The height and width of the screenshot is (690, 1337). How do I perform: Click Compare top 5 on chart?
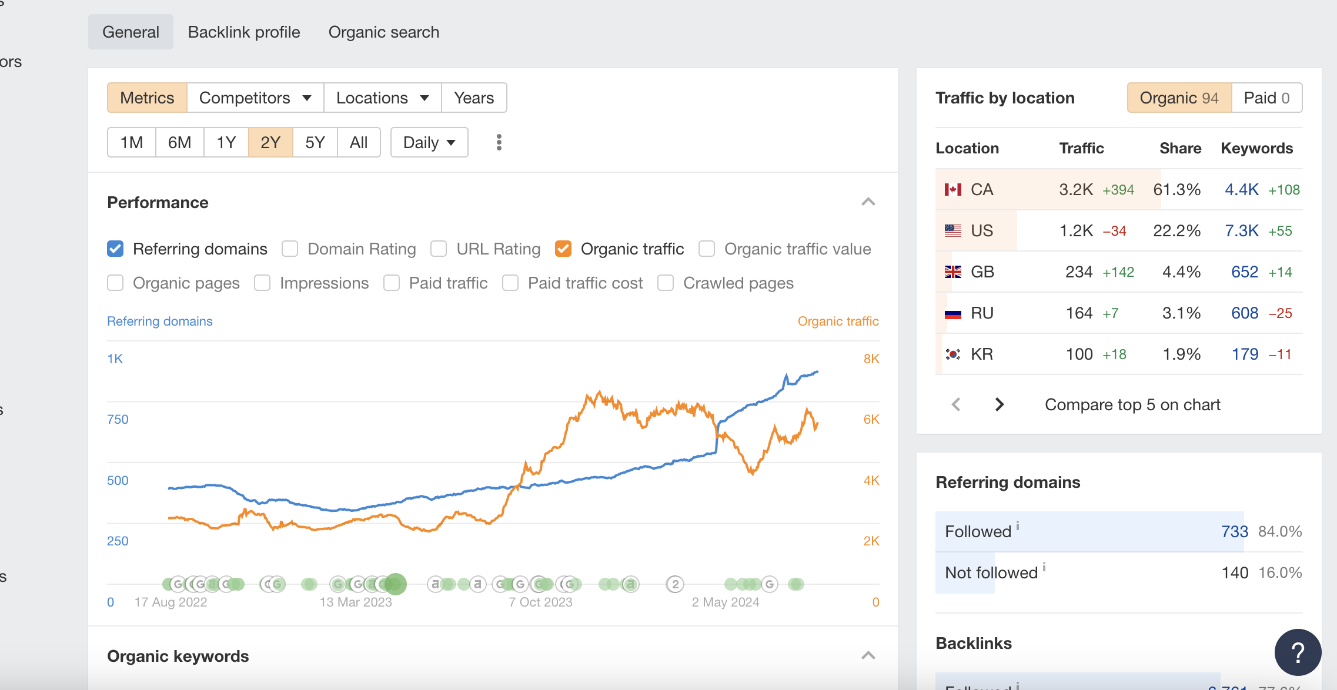[x=1132, y=404]
